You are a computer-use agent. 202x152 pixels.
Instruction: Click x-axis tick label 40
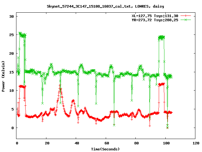(77, 143)
